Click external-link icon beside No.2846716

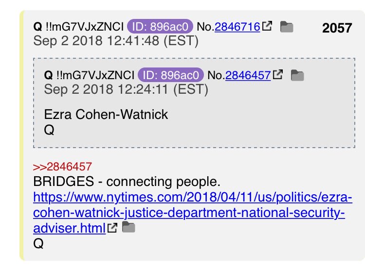click(x=267, y=26)
